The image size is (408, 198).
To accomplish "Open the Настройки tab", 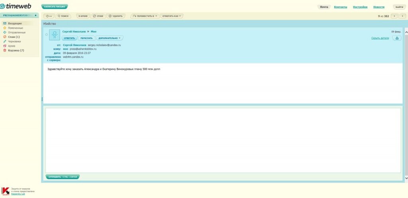I will click(x=360, y=7).
